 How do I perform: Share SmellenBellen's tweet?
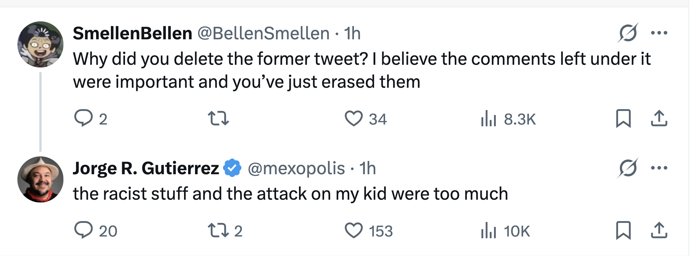pos(659,118)
